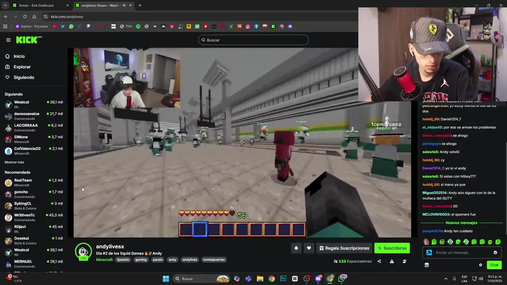Open the Spotify bookmark icon
The image size is (507, 285).
(138, 27)
